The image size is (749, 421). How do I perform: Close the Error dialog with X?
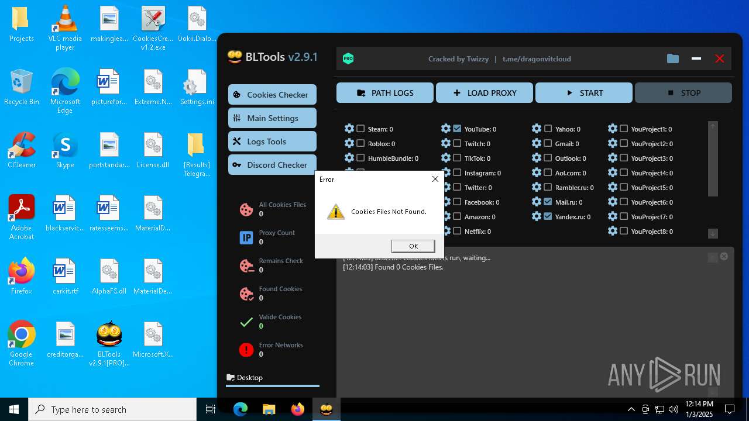(x=435, y=179)
